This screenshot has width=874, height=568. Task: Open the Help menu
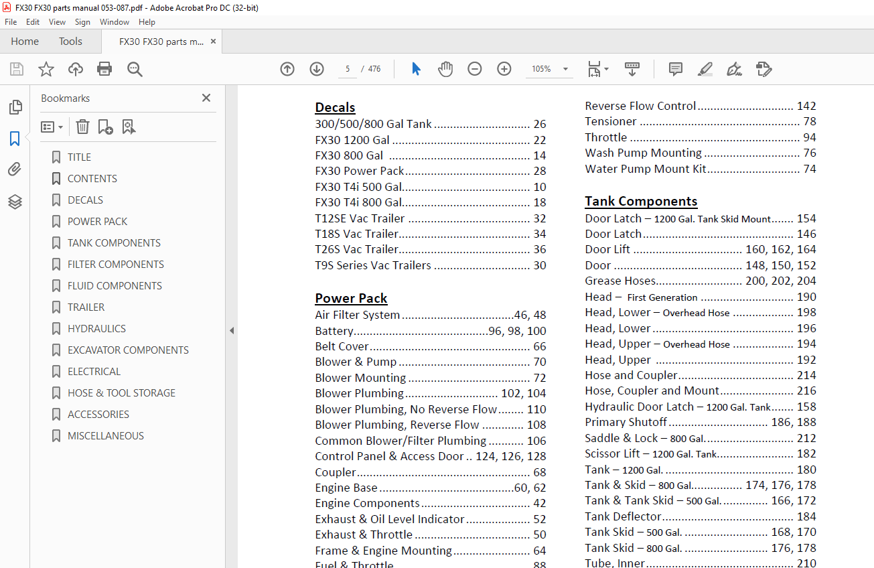(147, 22)
